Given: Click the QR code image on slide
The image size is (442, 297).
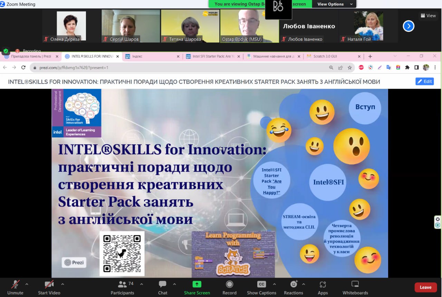Looking at the screenshot, I should pos(122,253).
